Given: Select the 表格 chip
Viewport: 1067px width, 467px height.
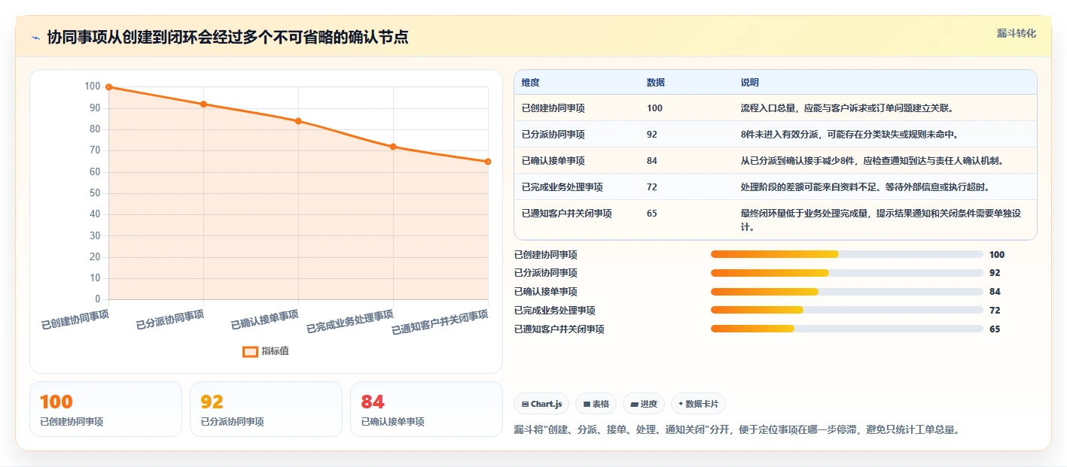Looking at the screenshot, I should (x=596, y=404).
